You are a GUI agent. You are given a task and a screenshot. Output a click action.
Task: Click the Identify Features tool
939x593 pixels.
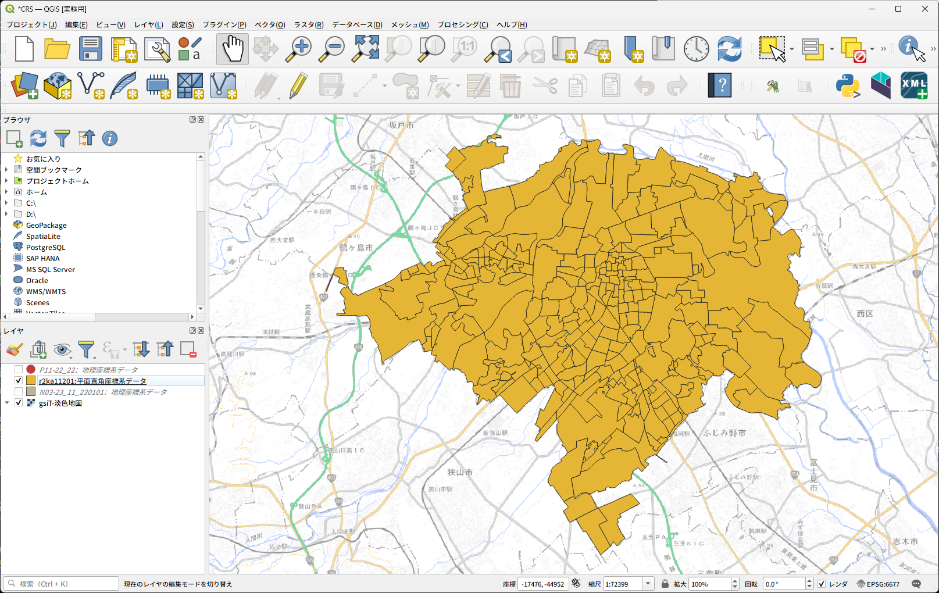(x=909, y=48)
